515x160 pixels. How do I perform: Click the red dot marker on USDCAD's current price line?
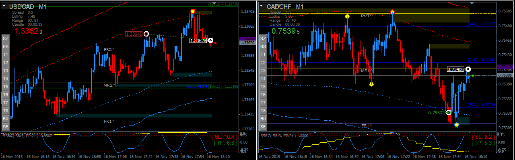pos(216,43)
